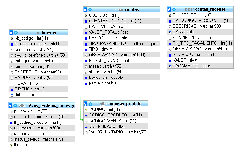
Task: Click green relation endpoint at vendas_produto
Action: click(83, 120)
